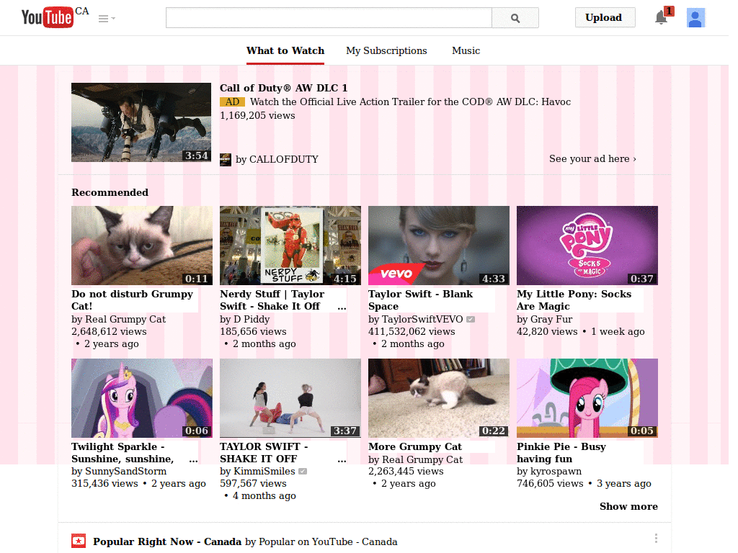Visit Gray Fur channel
The height and width of the screenshot is (553, 738).
[x=551, y=319]
